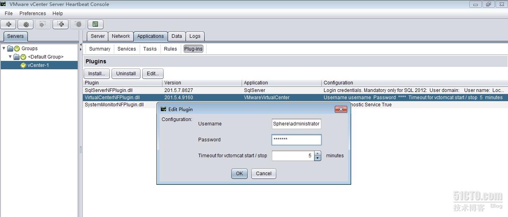
Task: Open the Help menu
Action: click(x=58, y=14)
